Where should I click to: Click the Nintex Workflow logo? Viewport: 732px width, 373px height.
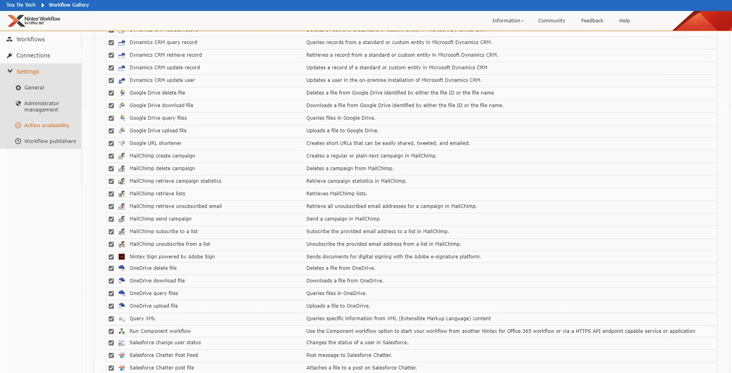(x=34, y=20)
